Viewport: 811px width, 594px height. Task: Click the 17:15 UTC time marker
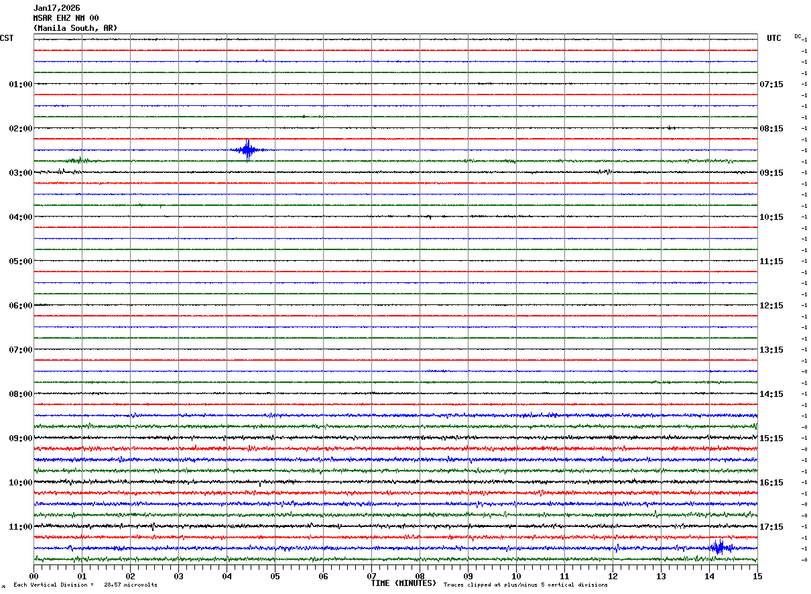tap(771, 526)
